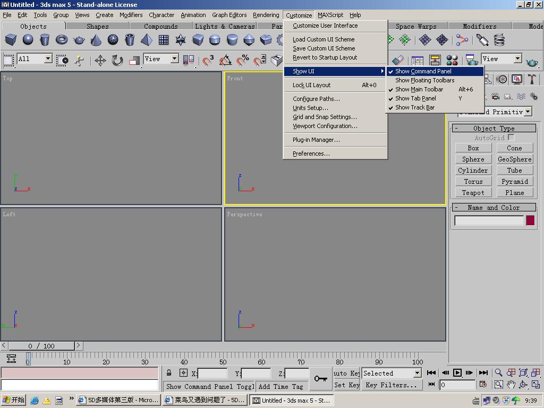The height and width of the screenshot is (408, 544).
Task: Uncheck Show Track Bar
Action: tap(435, 107)
